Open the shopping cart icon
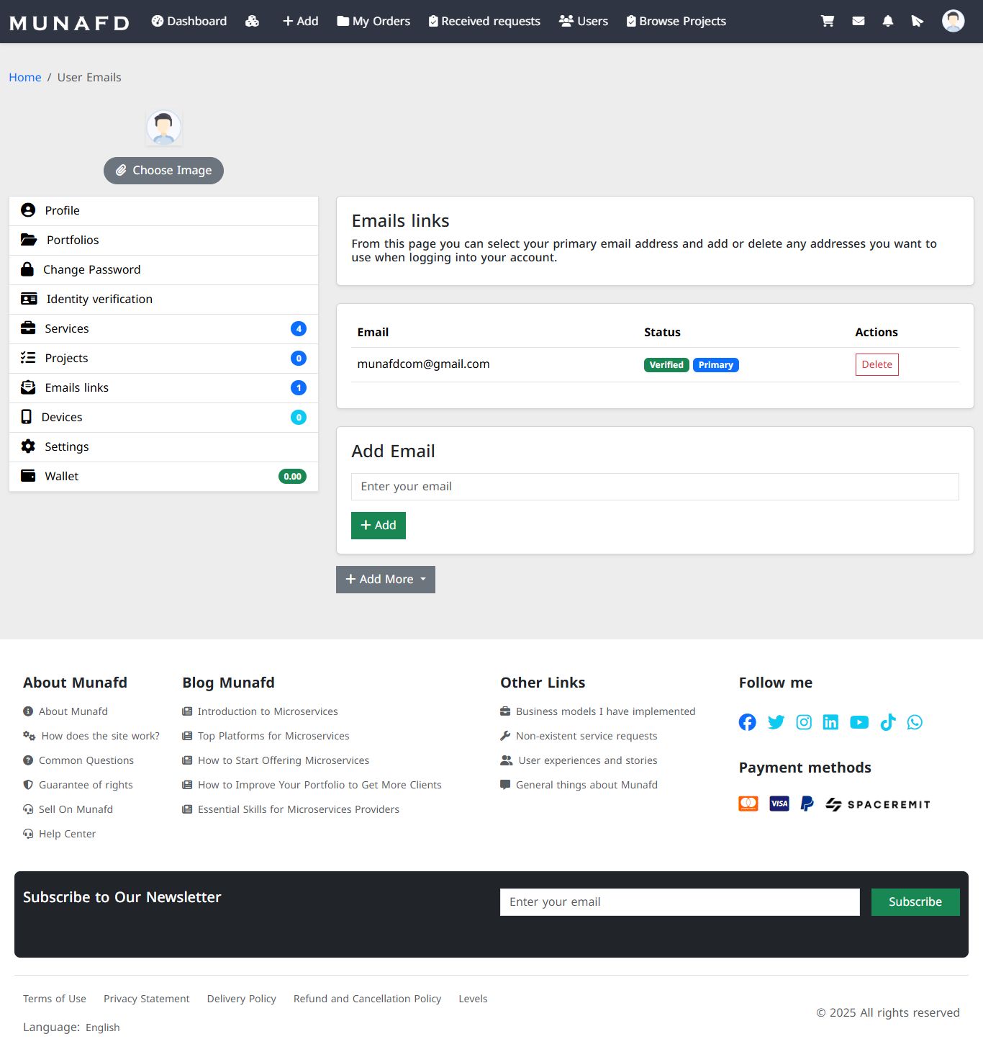This screenshot has height=1039, width=983. click(x=828, y=21)
